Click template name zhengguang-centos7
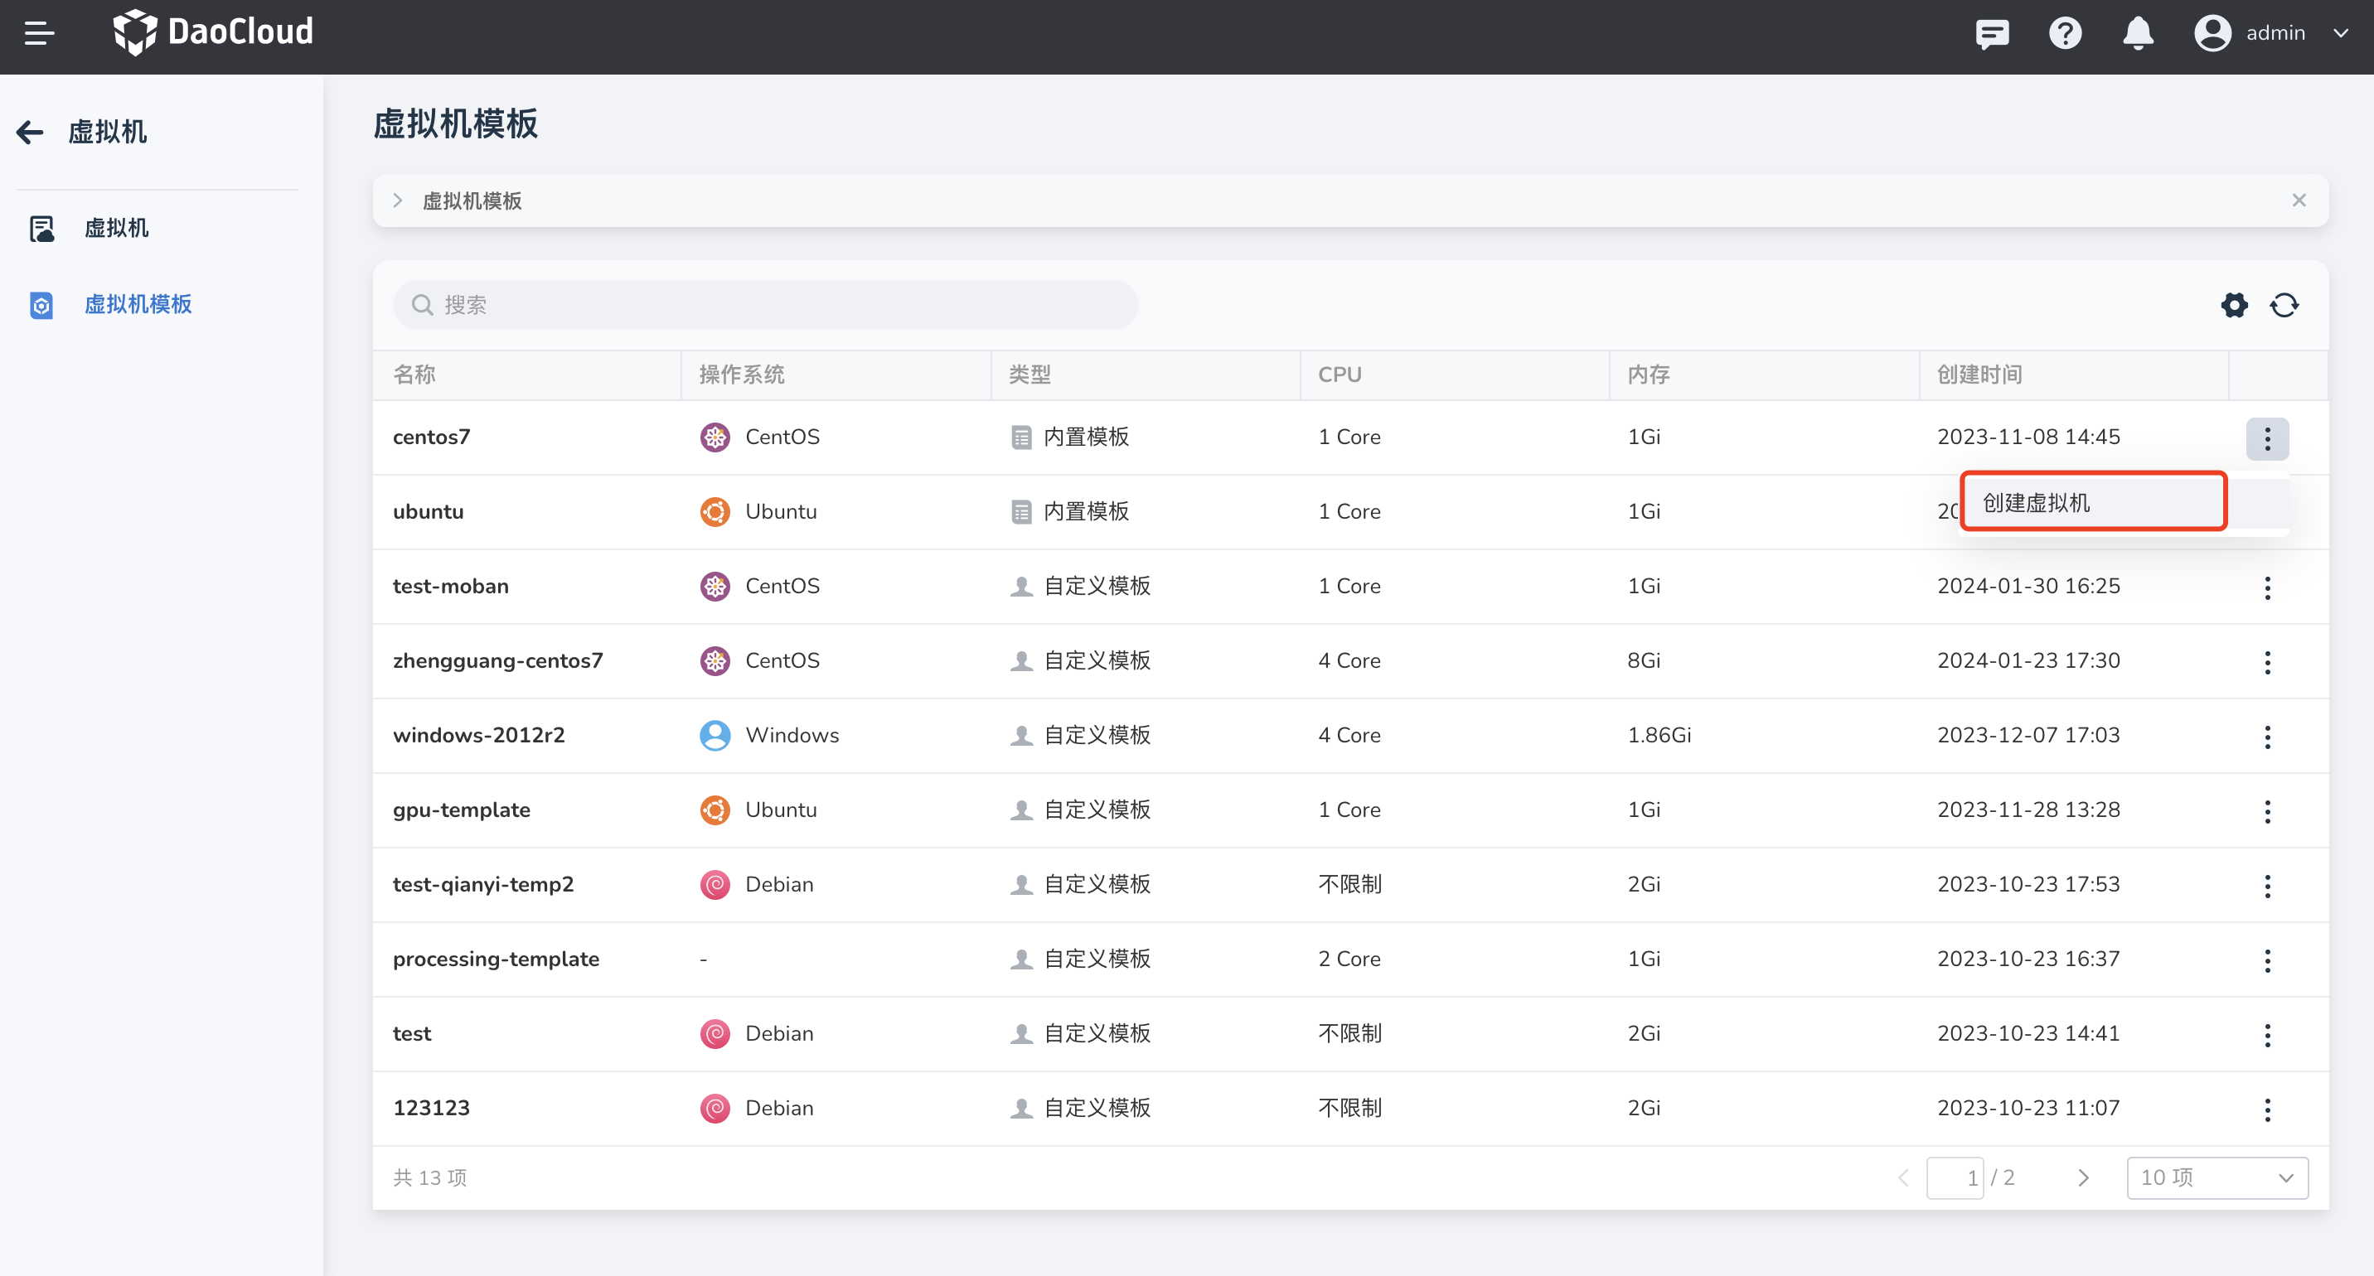Image resolution: width=2374 pixels, height=1276 pixels. tap(497, 661)
